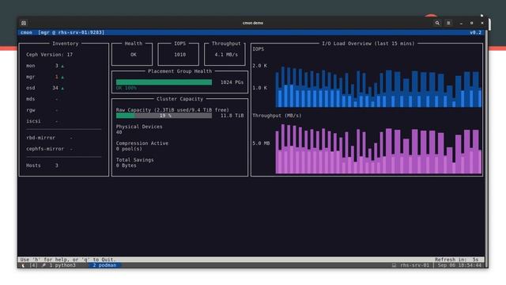Select the Throughput 4.1 MB/s value
This screenshot has width=506, height=285.
click(x=226, y=55)
